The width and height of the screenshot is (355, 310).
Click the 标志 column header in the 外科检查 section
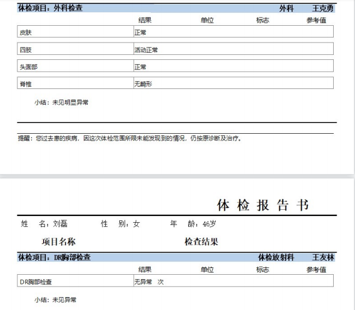(x=263, y=20)
